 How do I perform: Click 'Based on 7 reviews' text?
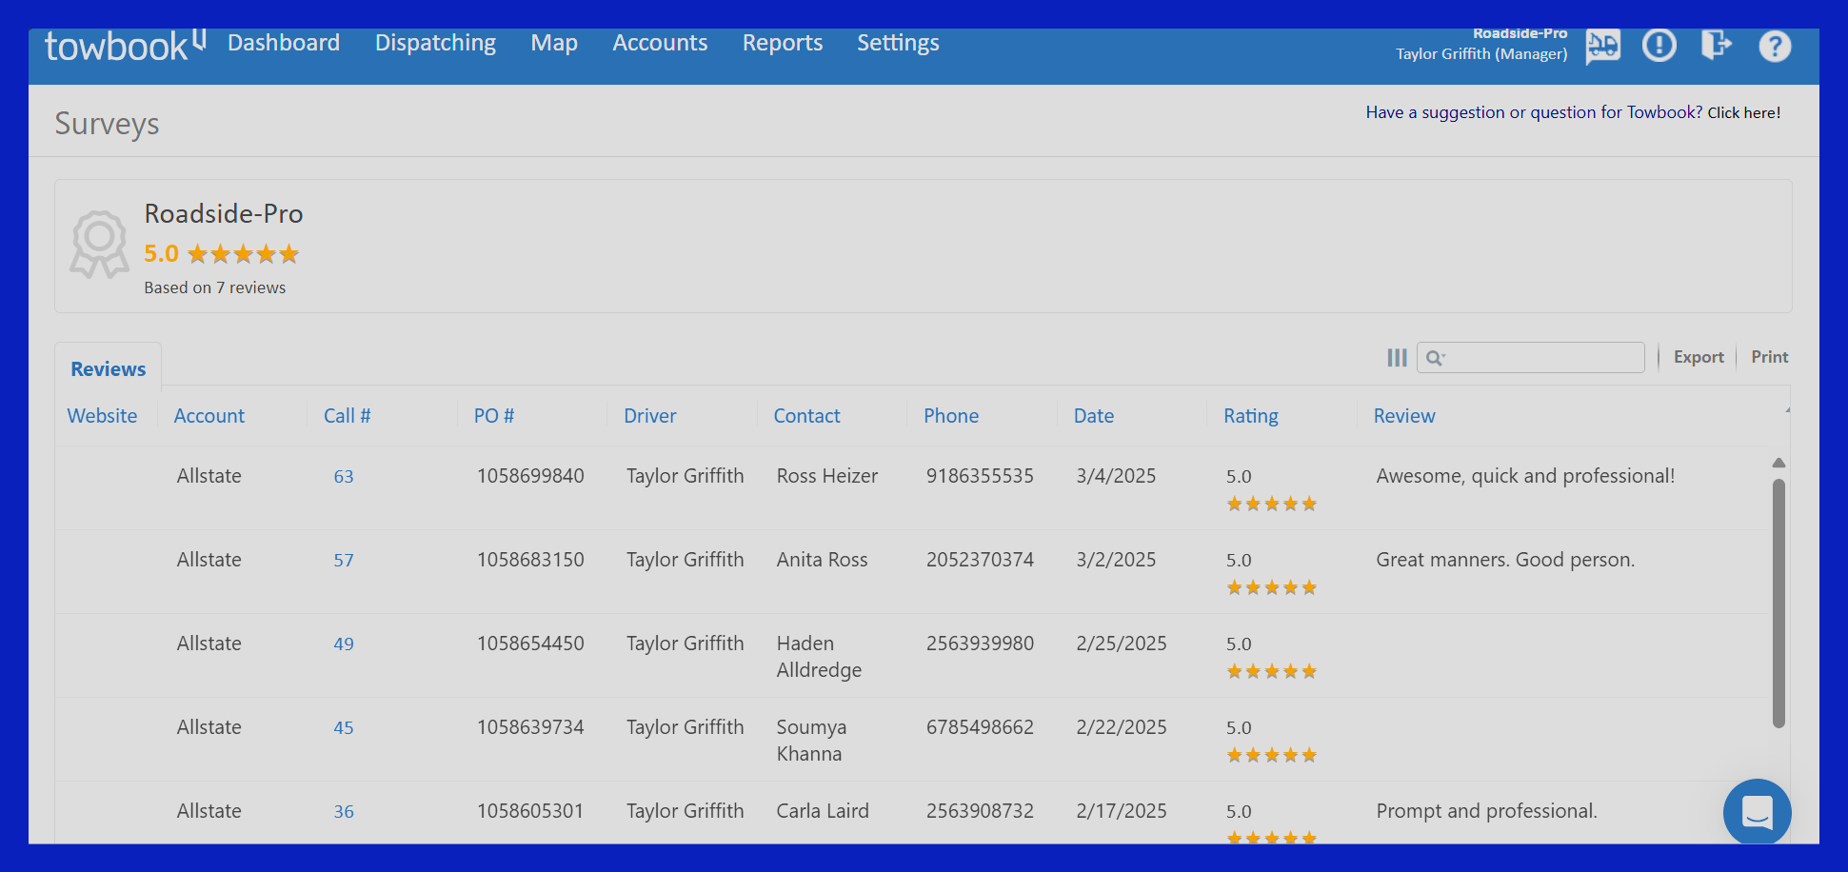tap(214, 287)
